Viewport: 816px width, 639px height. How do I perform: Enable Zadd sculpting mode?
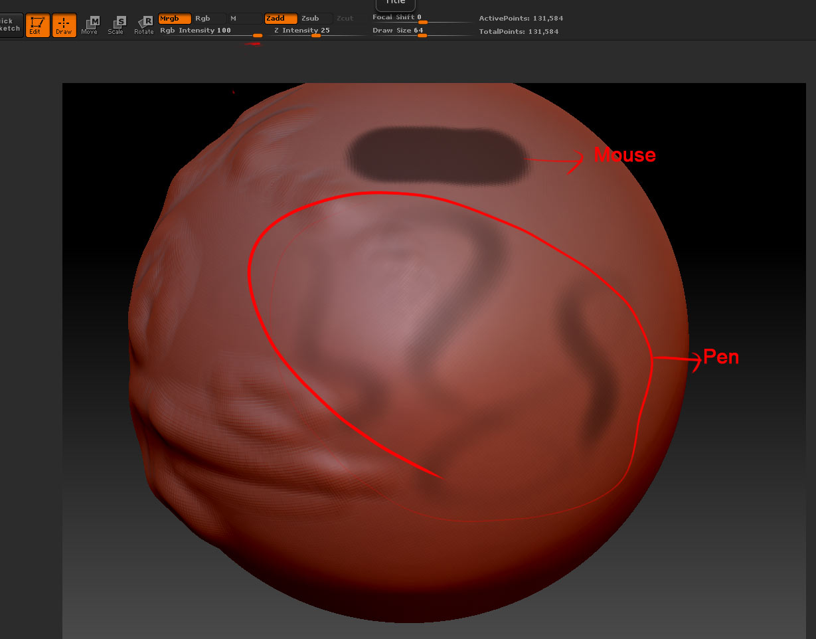pyautogui.click(x=281, y=19)
